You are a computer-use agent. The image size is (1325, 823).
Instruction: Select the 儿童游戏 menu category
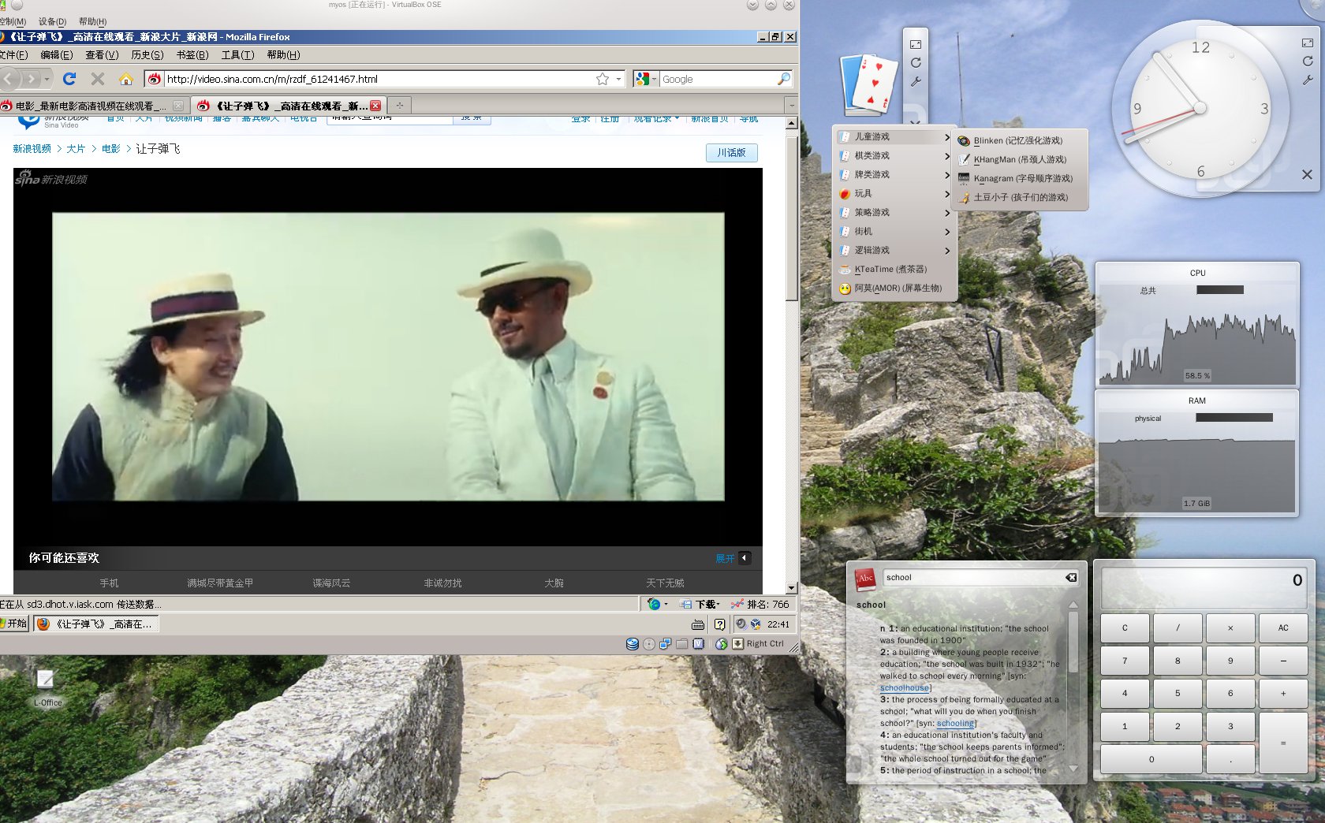(x=894, y=136)
